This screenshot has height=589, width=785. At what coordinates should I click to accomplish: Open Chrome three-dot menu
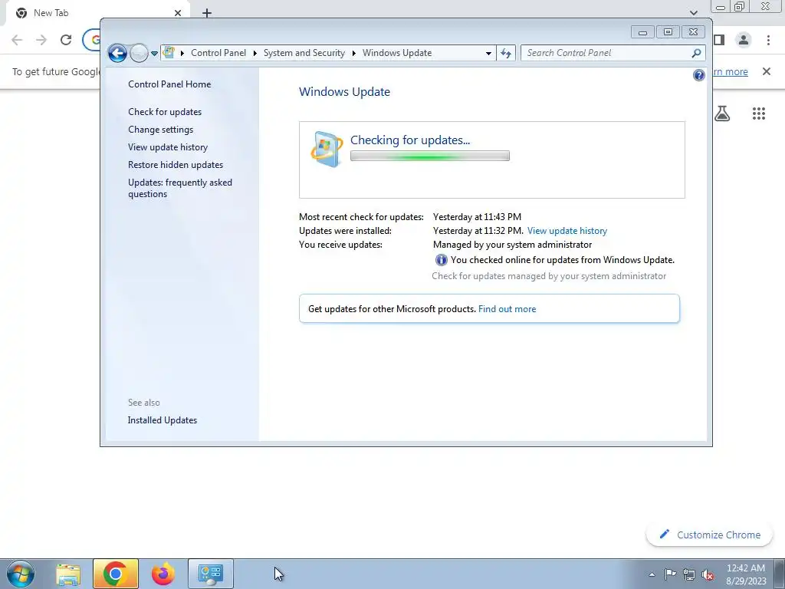coord(768,40)
